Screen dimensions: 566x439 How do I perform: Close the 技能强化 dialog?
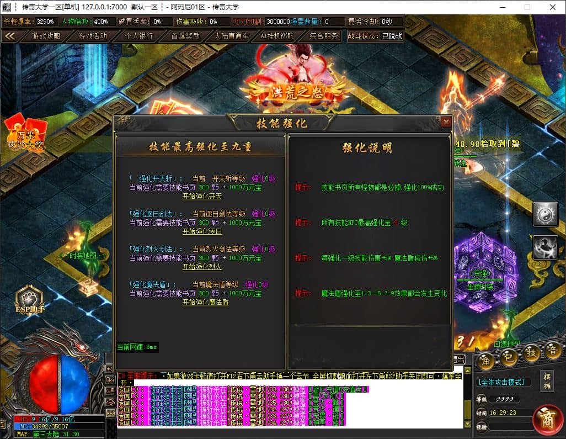(x=446, y=122)
